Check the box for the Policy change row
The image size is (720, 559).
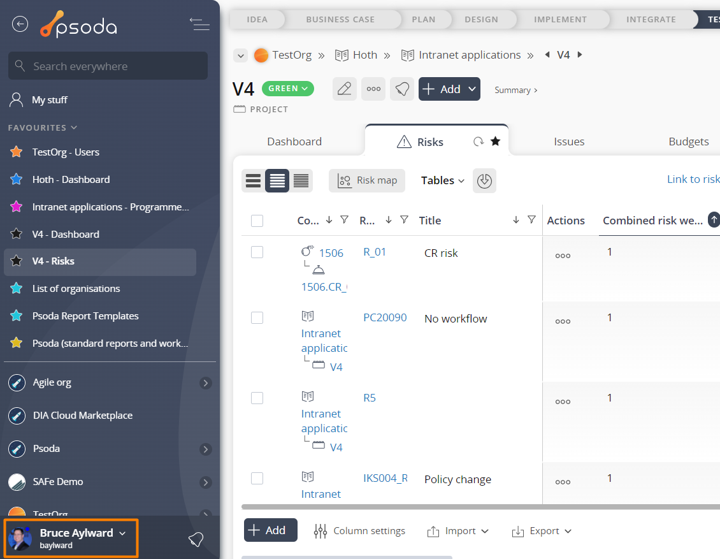[257, 479]
